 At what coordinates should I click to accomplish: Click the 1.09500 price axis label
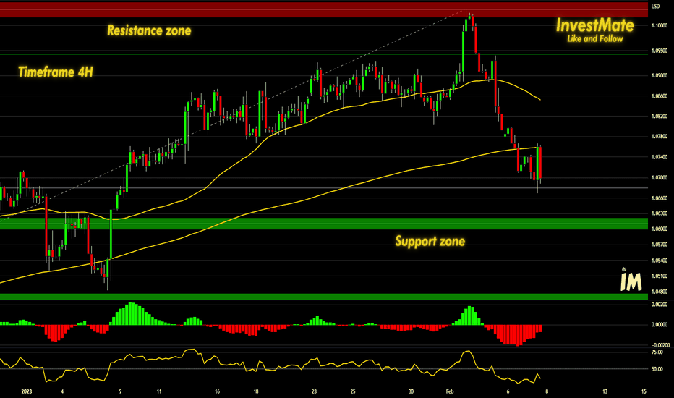660,51
